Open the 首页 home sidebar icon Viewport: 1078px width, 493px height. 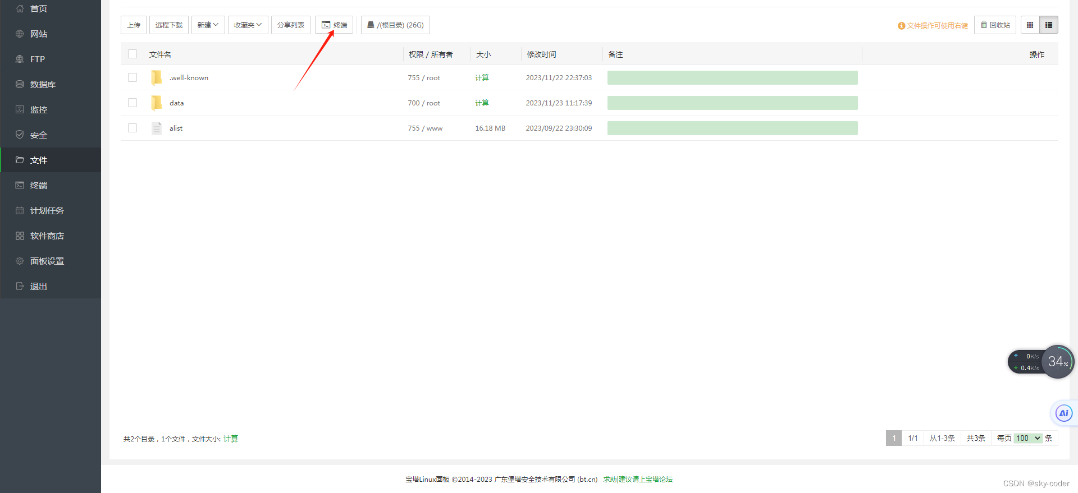click(x=20, y=8)
